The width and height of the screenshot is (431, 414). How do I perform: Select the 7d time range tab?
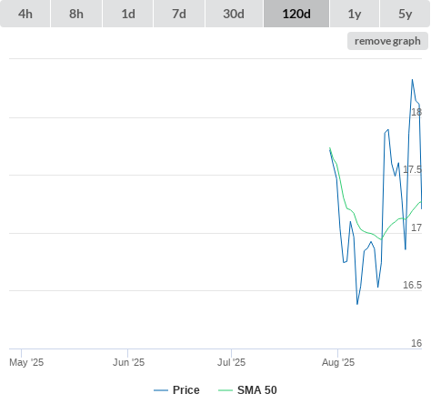coord(179,14)
